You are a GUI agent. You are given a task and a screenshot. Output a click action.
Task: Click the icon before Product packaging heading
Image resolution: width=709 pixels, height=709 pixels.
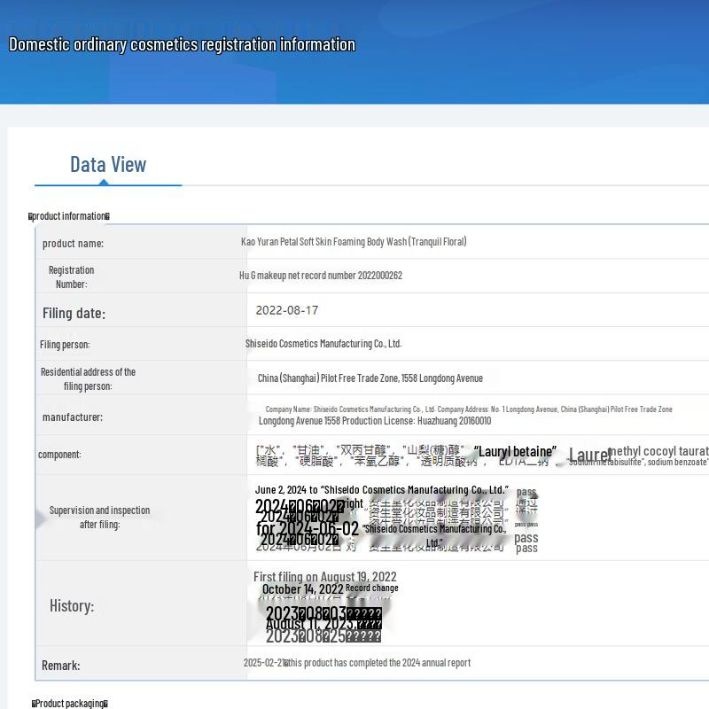(34, 704)
